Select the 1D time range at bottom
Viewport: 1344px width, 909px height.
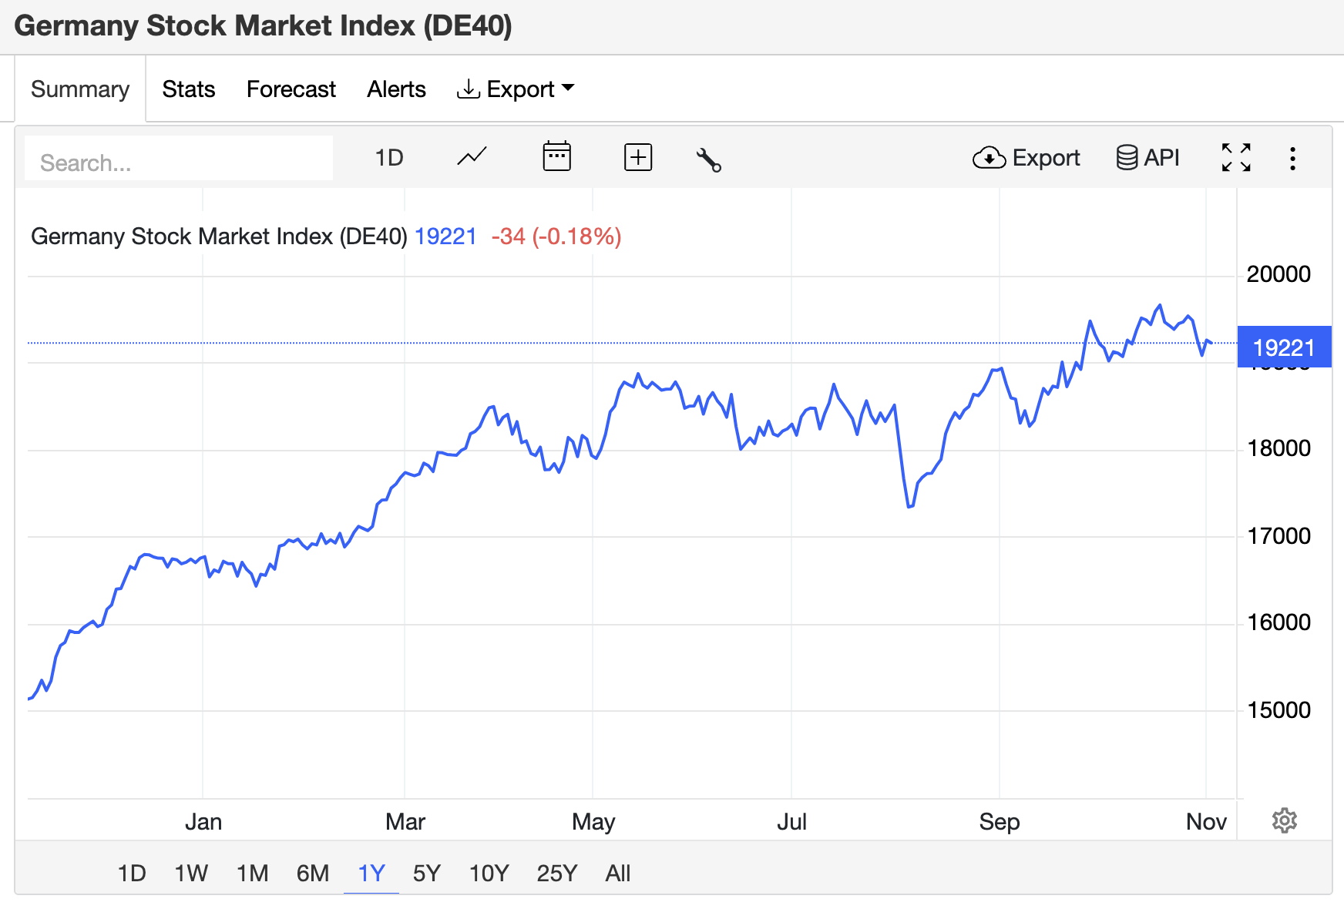[132, 873]
